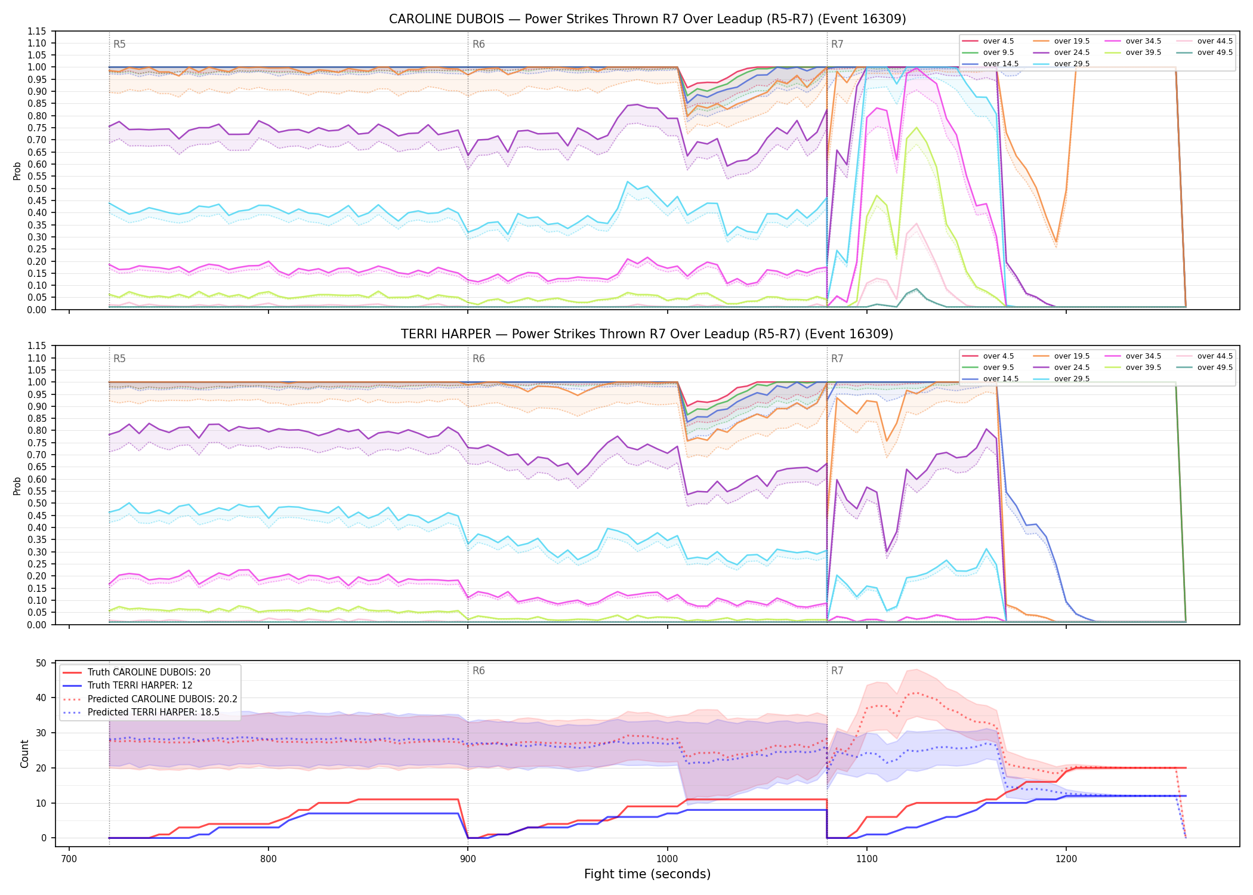
Task: Click the 0.25 tick label in Terri Harper chart
Action: point(37,564)
